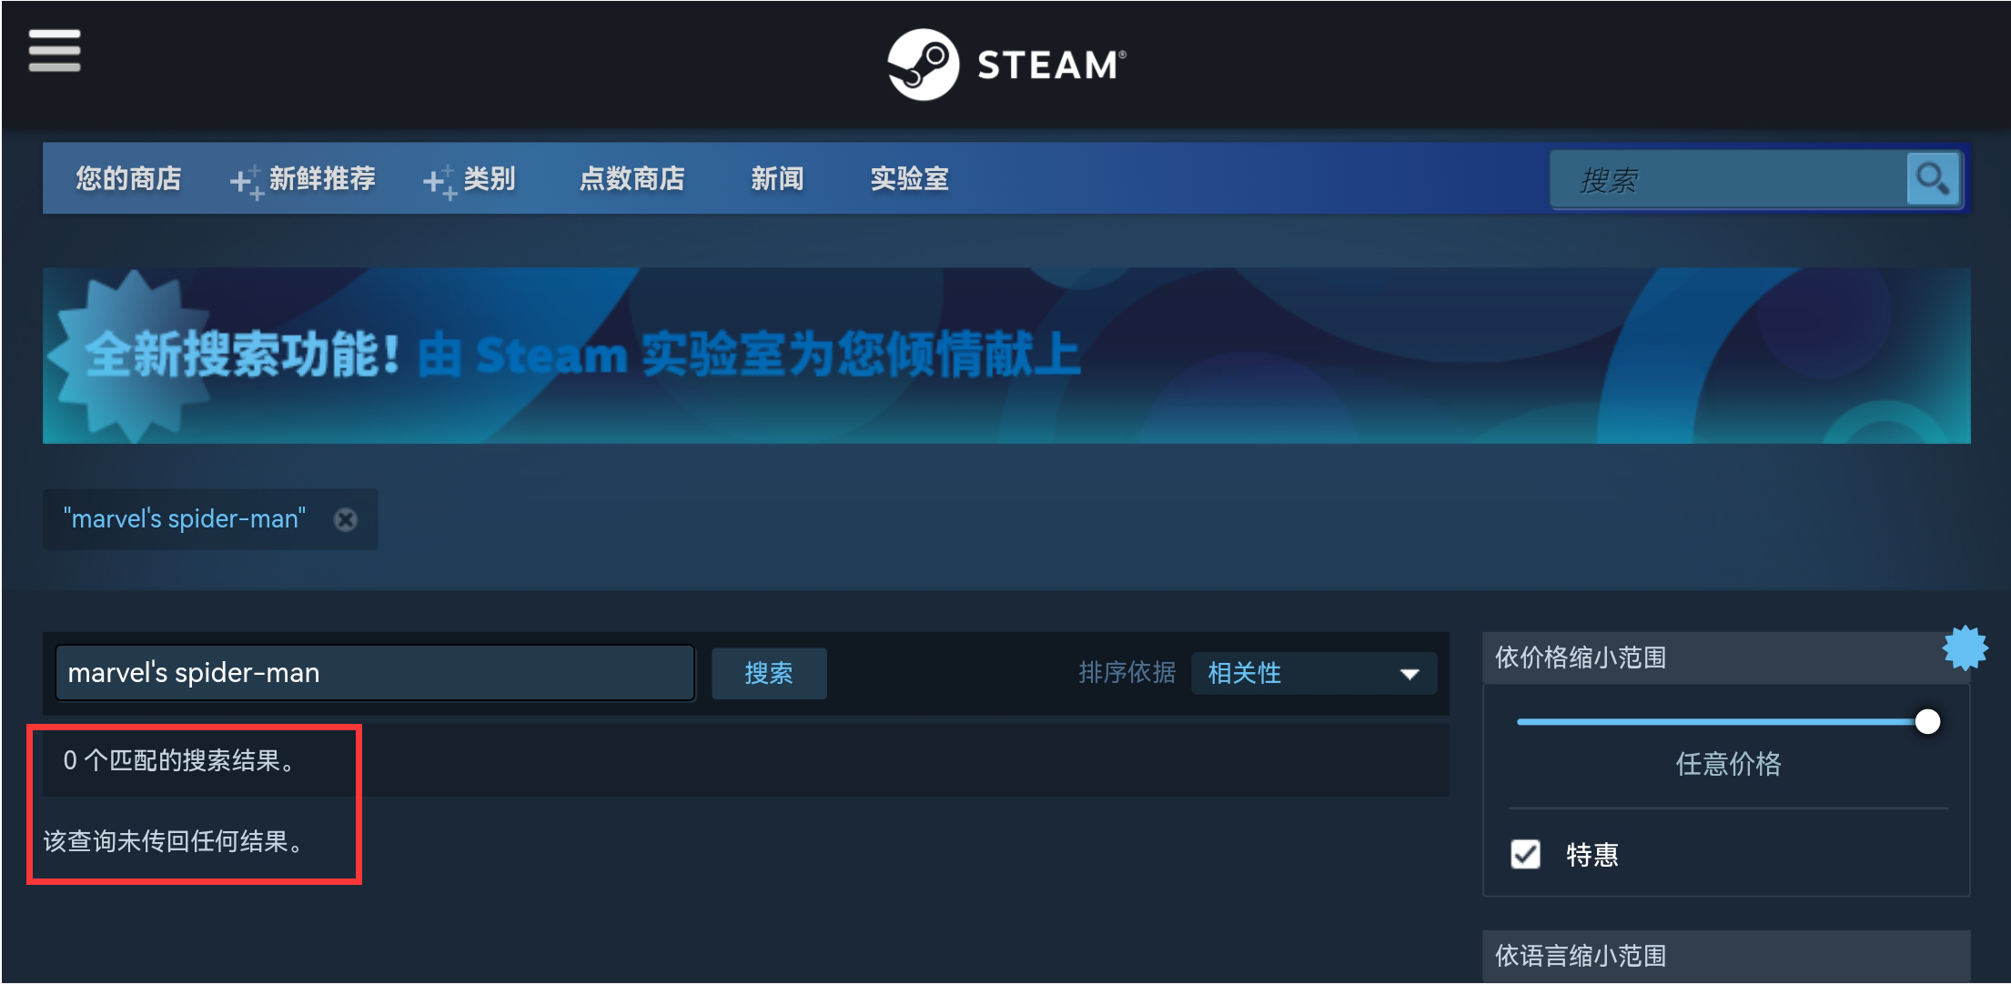Open 新鲜推荐 menu
Image resolution: width=2011 pixels, height=984 pixels.
click(303, 179)
